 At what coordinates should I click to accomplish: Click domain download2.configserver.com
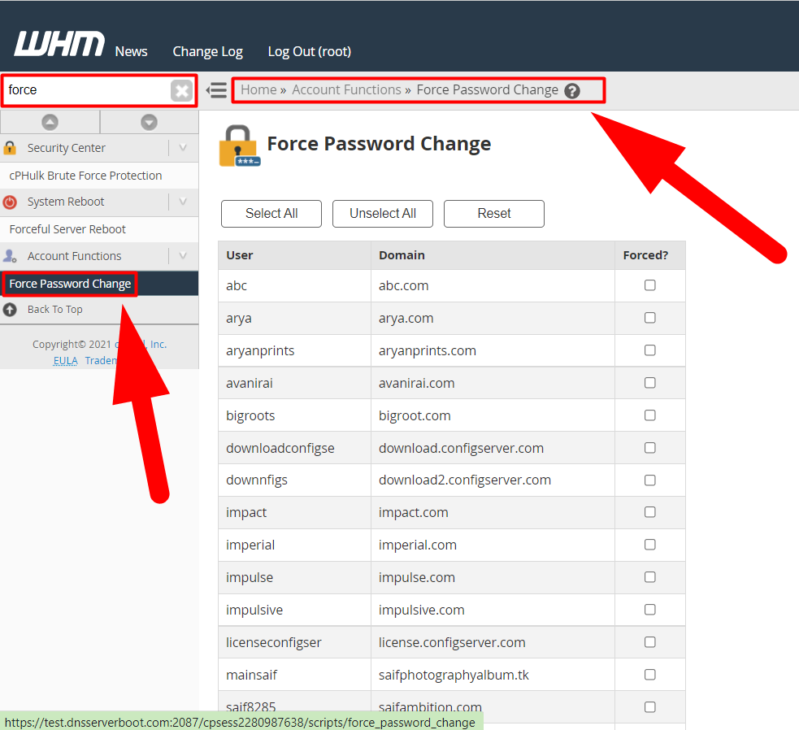(465, 480)
